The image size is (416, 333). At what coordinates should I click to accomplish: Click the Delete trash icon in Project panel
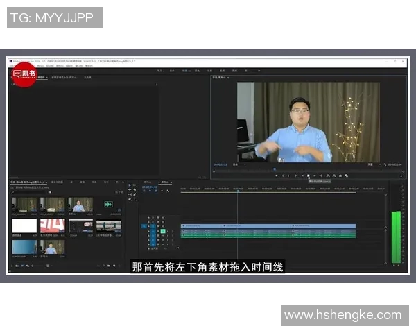pyautogui.click(x=119, y=266)
